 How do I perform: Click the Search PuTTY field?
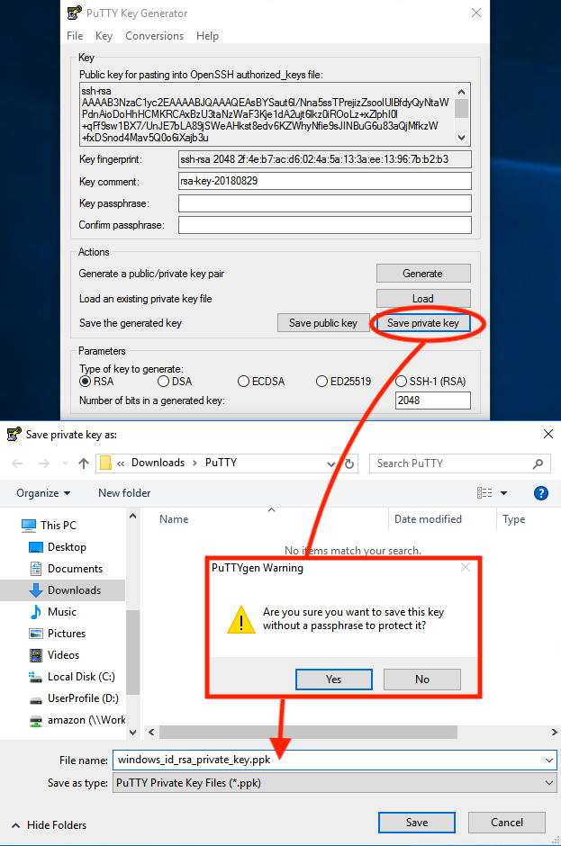[x=459, y=463]
